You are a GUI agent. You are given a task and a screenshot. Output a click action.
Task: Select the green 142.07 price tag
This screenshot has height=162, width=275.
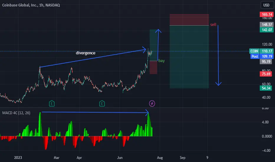click(267, 30)
